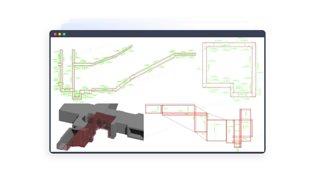
Task: Select the gray 3D duct model
Action: click(x=100, y=127)
